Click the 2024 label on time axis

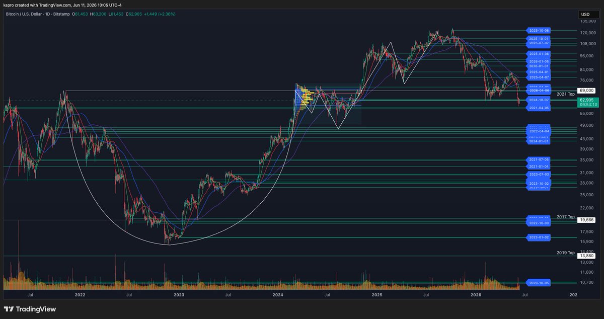[x=278, y=294]
